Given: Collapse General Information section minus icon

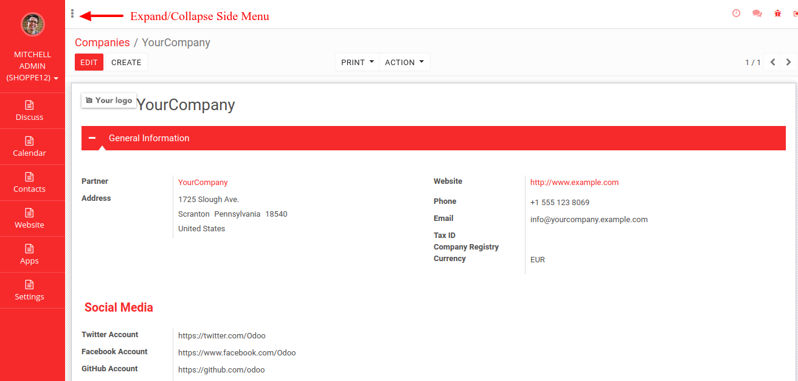Looking at the screenshot, I should [x=92, y=138].
